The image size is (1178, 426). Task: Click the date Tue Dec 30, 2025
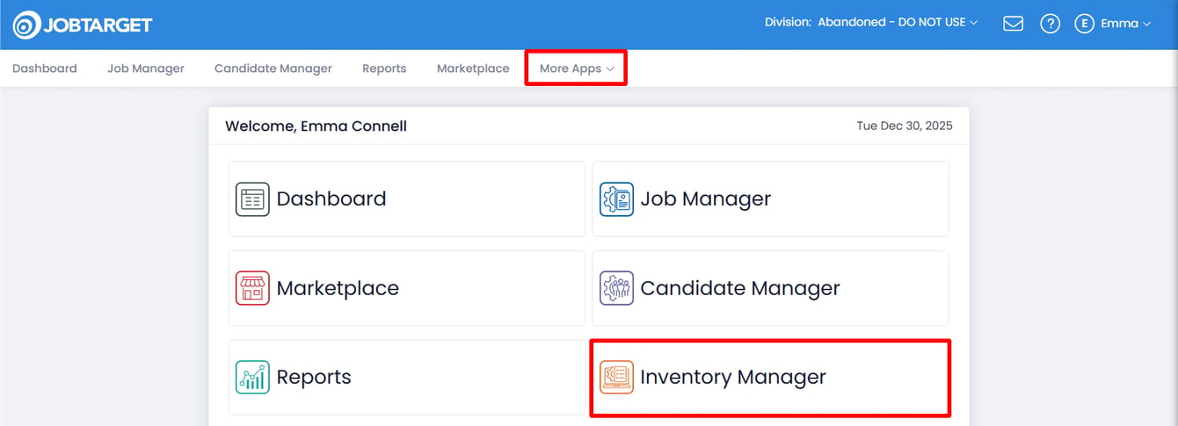coord(905,126)
